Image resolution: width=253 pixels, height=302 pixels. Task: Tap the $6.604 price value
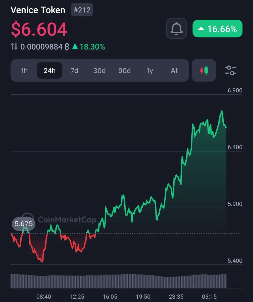click(x=39, y=29)
